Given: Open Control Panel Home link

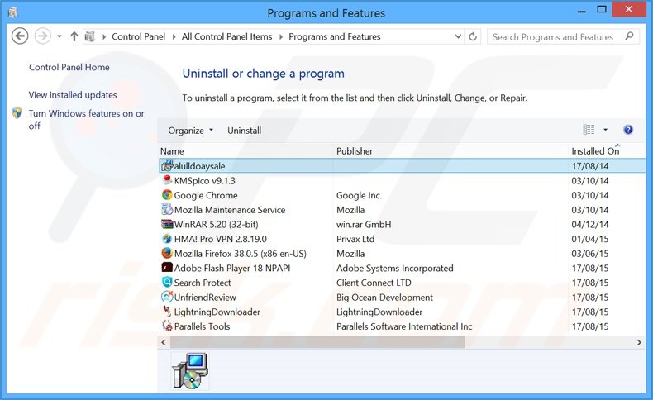Looking at the screenshot, I should tap(69, 67).
